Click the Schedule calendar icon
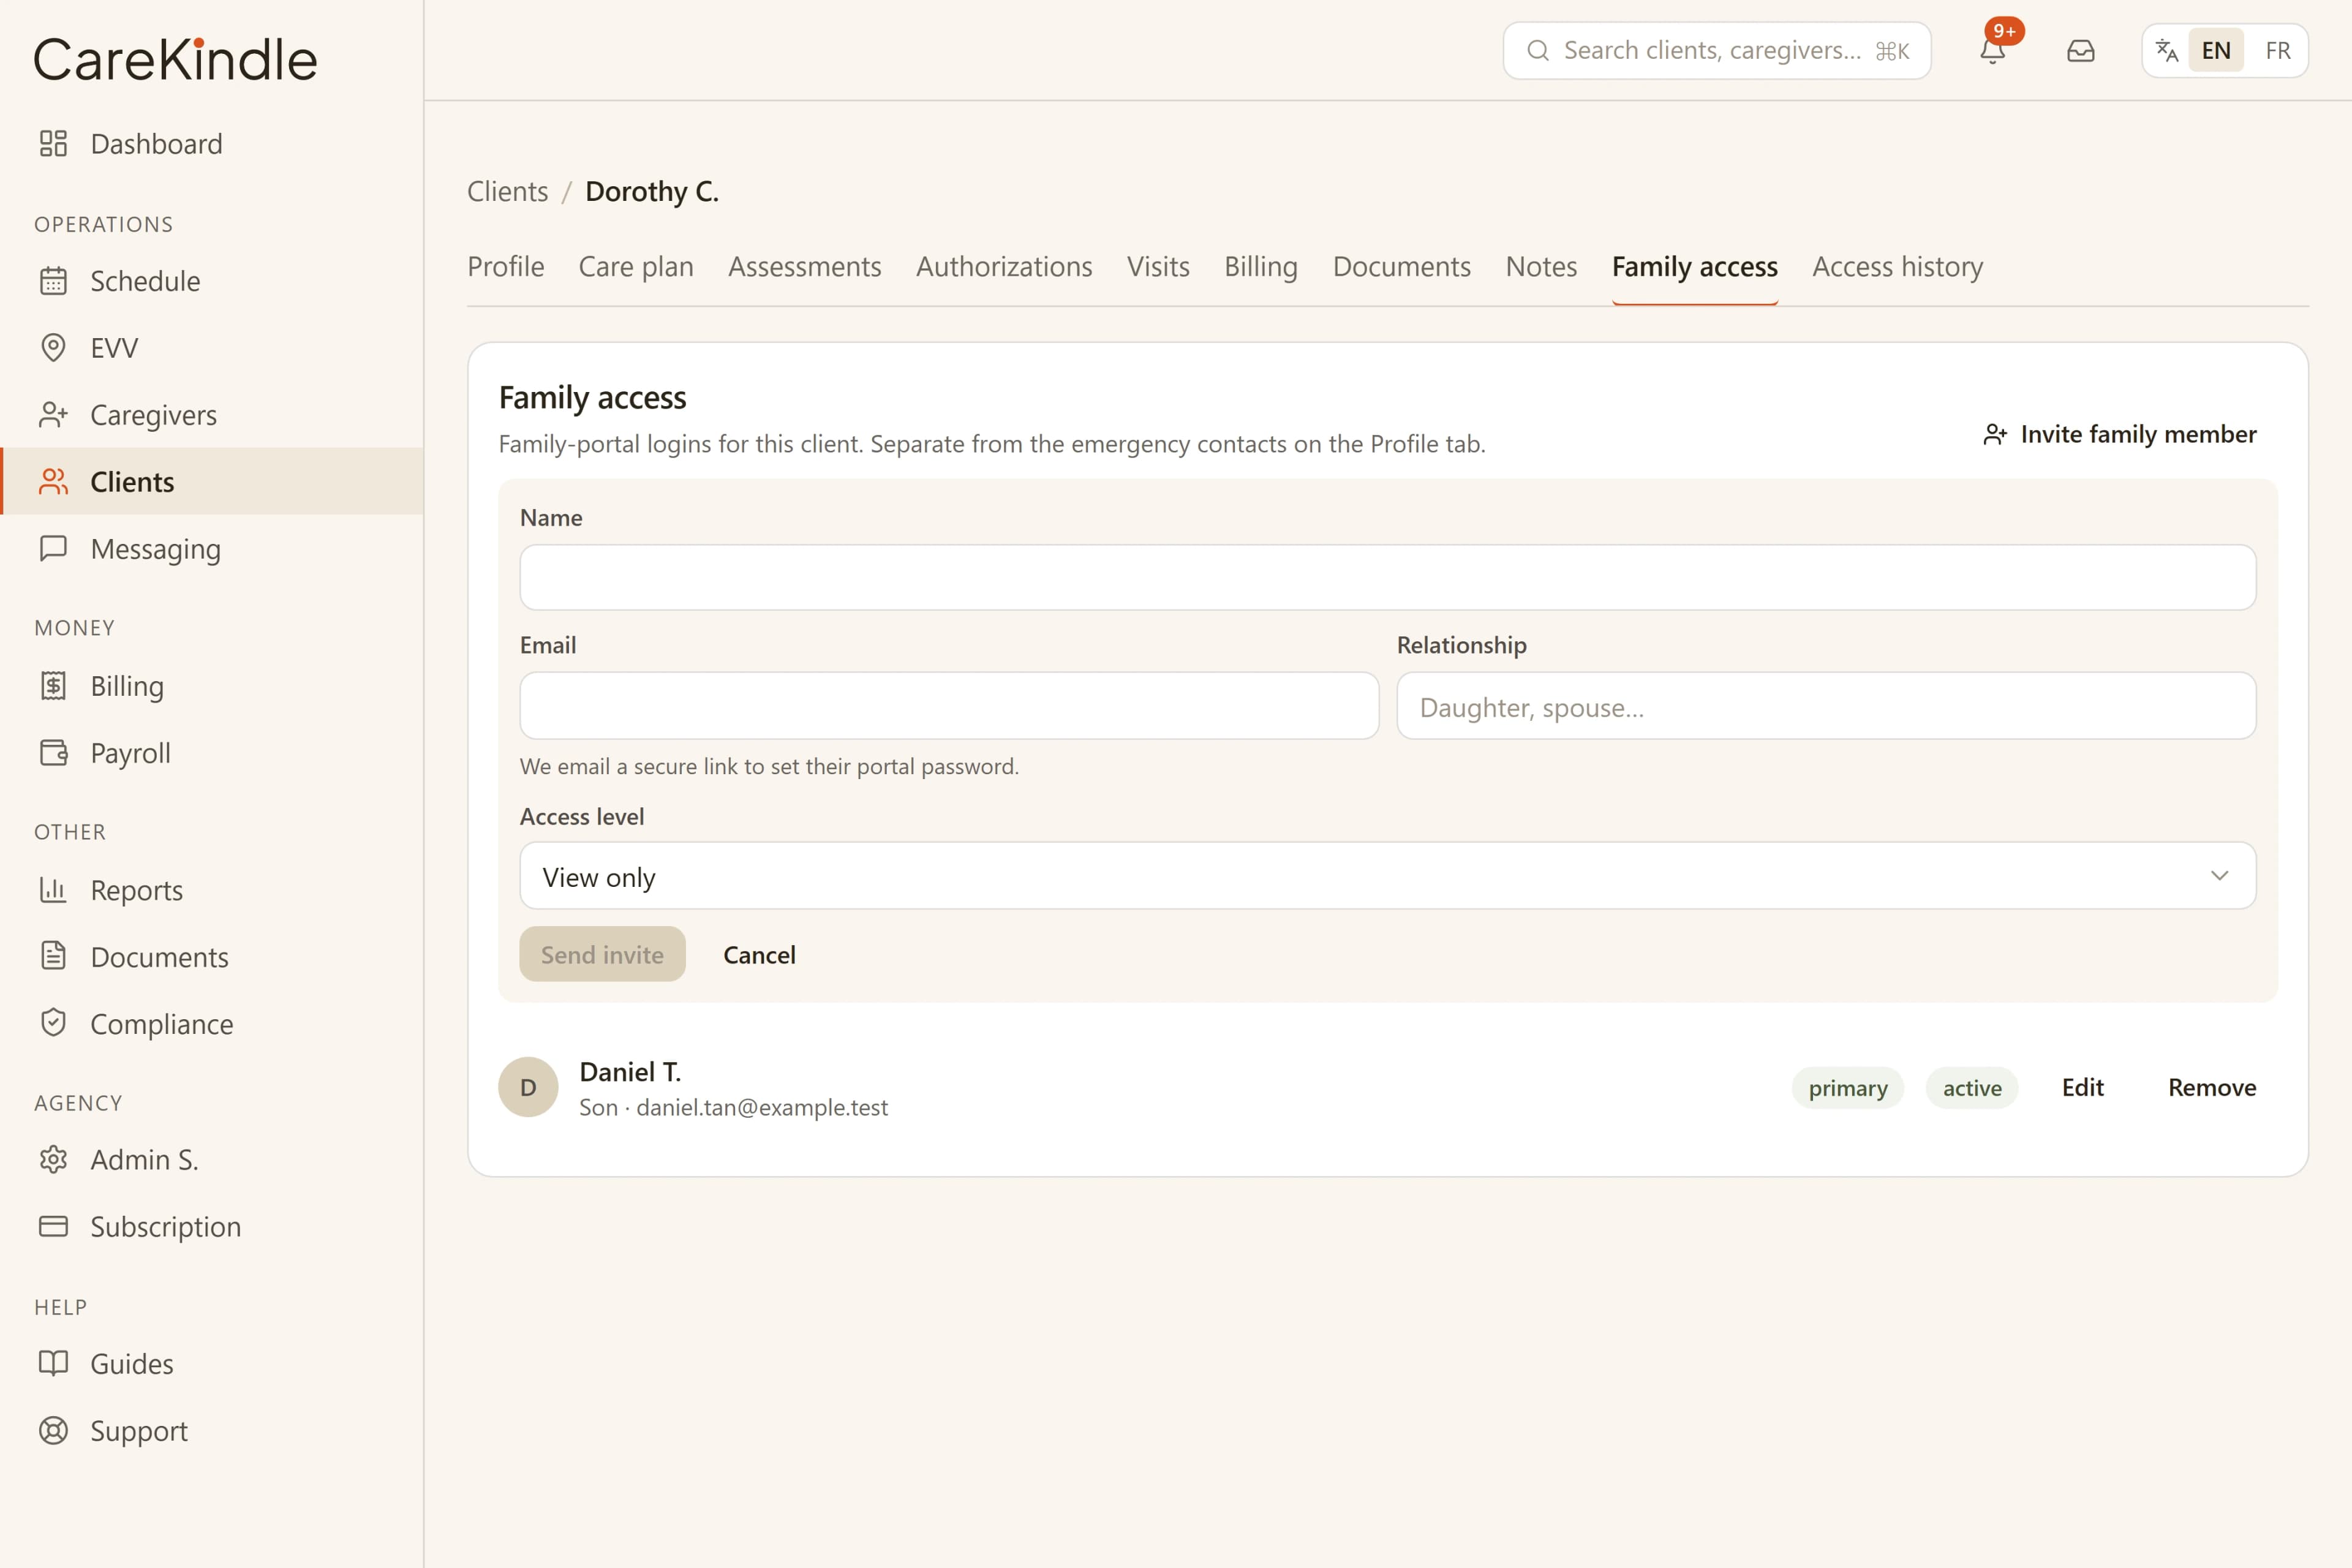The width and height of the screenshot is (2352, 1568). coord(53,281)
